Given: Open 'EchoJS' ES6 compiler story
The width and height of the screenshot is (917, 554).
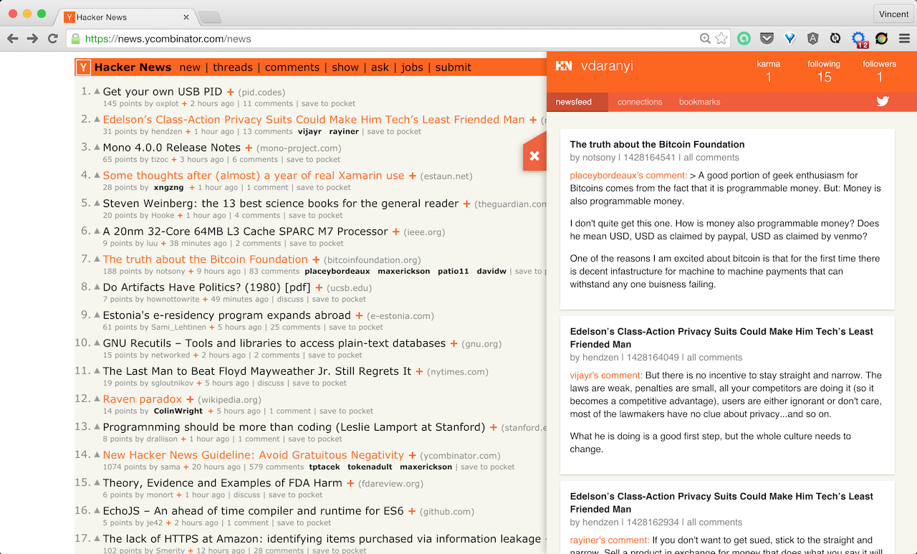Looking at the screenshot, I should [254, 511].
